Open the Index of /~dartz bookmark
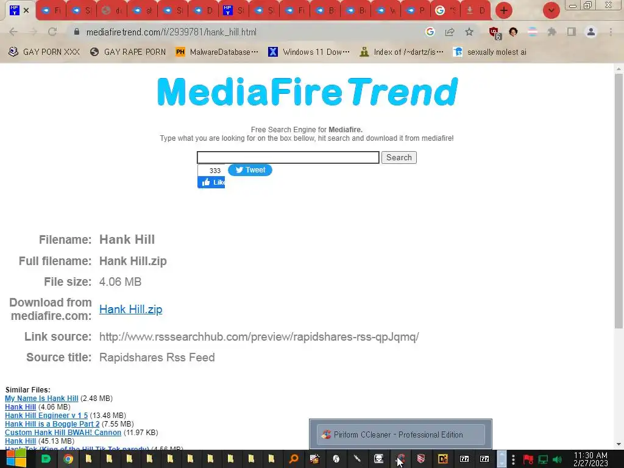Screen dimensions: 624x468 (402, 52)
